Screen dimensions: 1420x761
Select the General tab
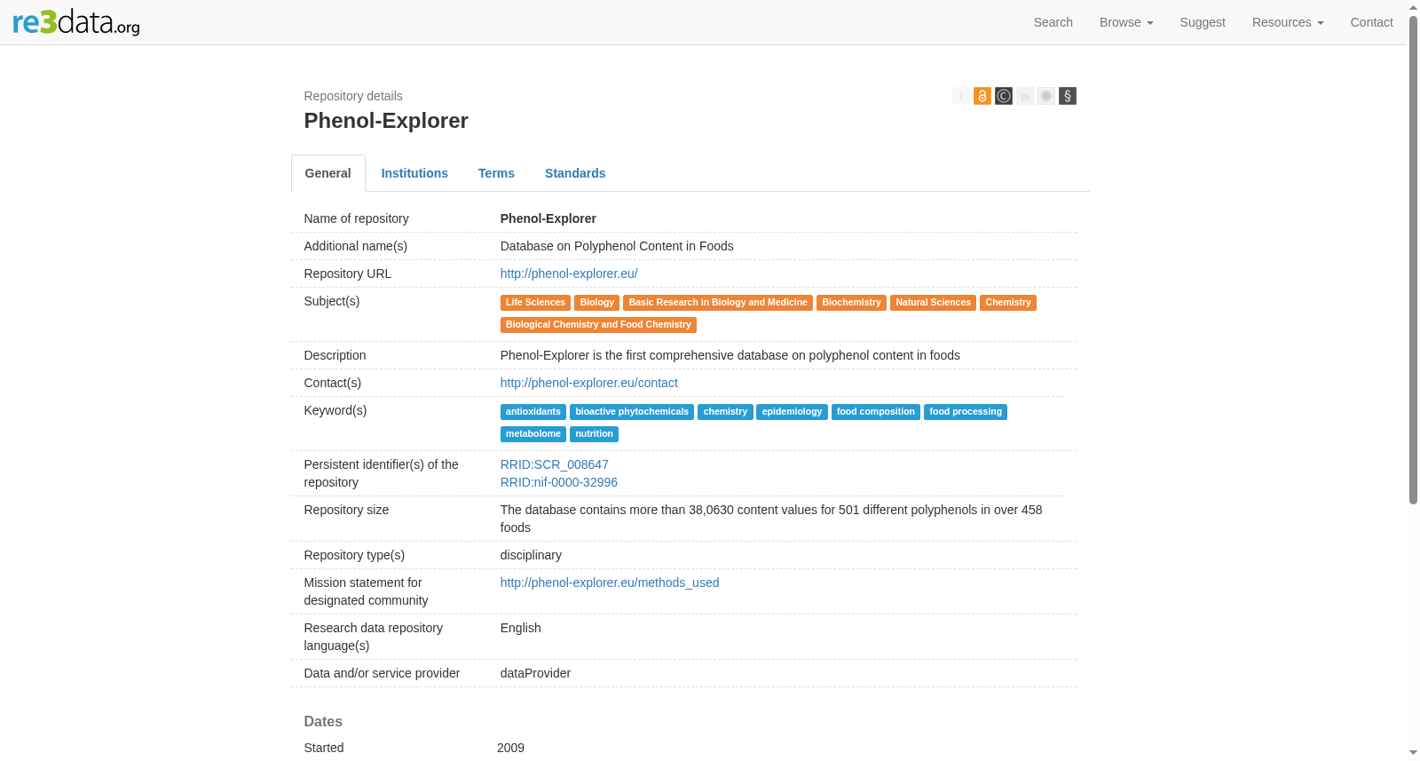328,173
